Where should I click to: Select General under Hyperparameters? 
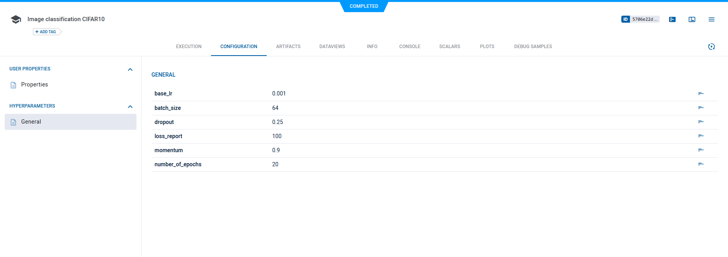point(31,122)
